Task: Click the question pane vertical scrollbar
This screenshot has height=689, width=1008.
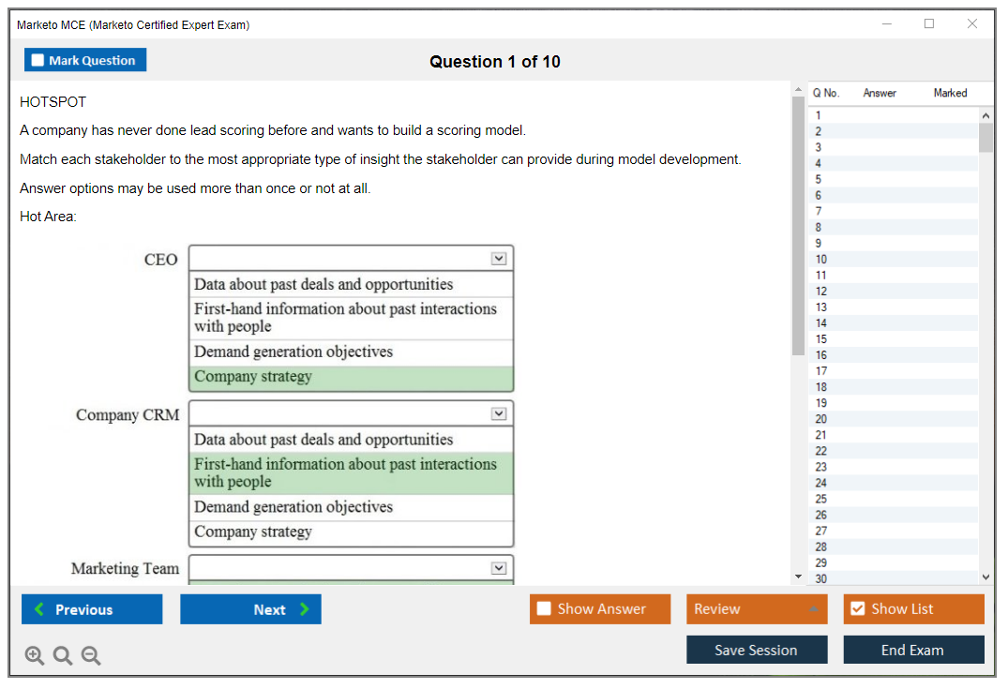Action: click(798, 225)
